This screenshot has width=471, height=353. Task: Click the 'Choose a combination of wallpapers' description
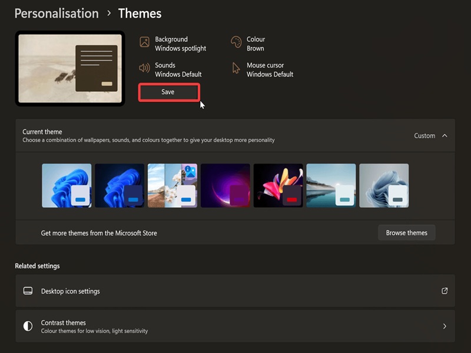(x=148, y=140)
